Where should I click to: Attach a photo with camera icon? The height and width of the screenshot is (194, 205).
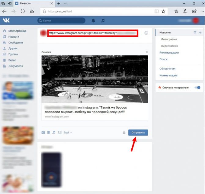[43, 132]
